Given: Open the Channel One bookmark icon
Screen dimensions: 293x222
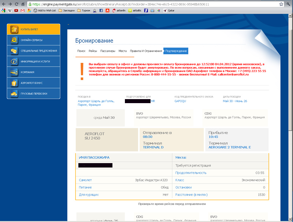Looking at the screenshot, I should 146,11.
